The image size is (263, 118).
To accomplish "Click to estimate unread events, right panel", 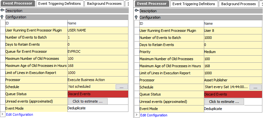I will 224,102.
